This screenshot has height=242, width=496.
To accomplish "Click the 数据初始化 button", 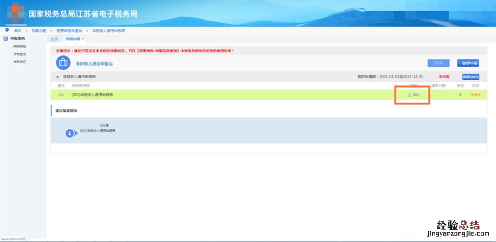I will [471, 77].
